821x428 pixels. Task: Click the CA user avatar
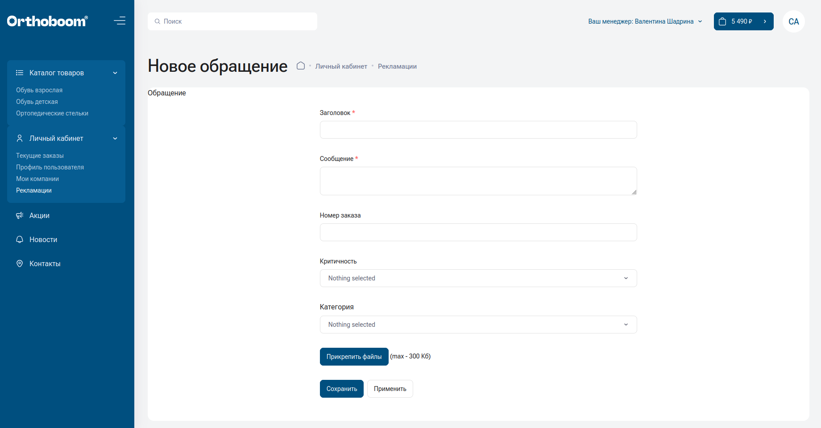tap(793, 21)
